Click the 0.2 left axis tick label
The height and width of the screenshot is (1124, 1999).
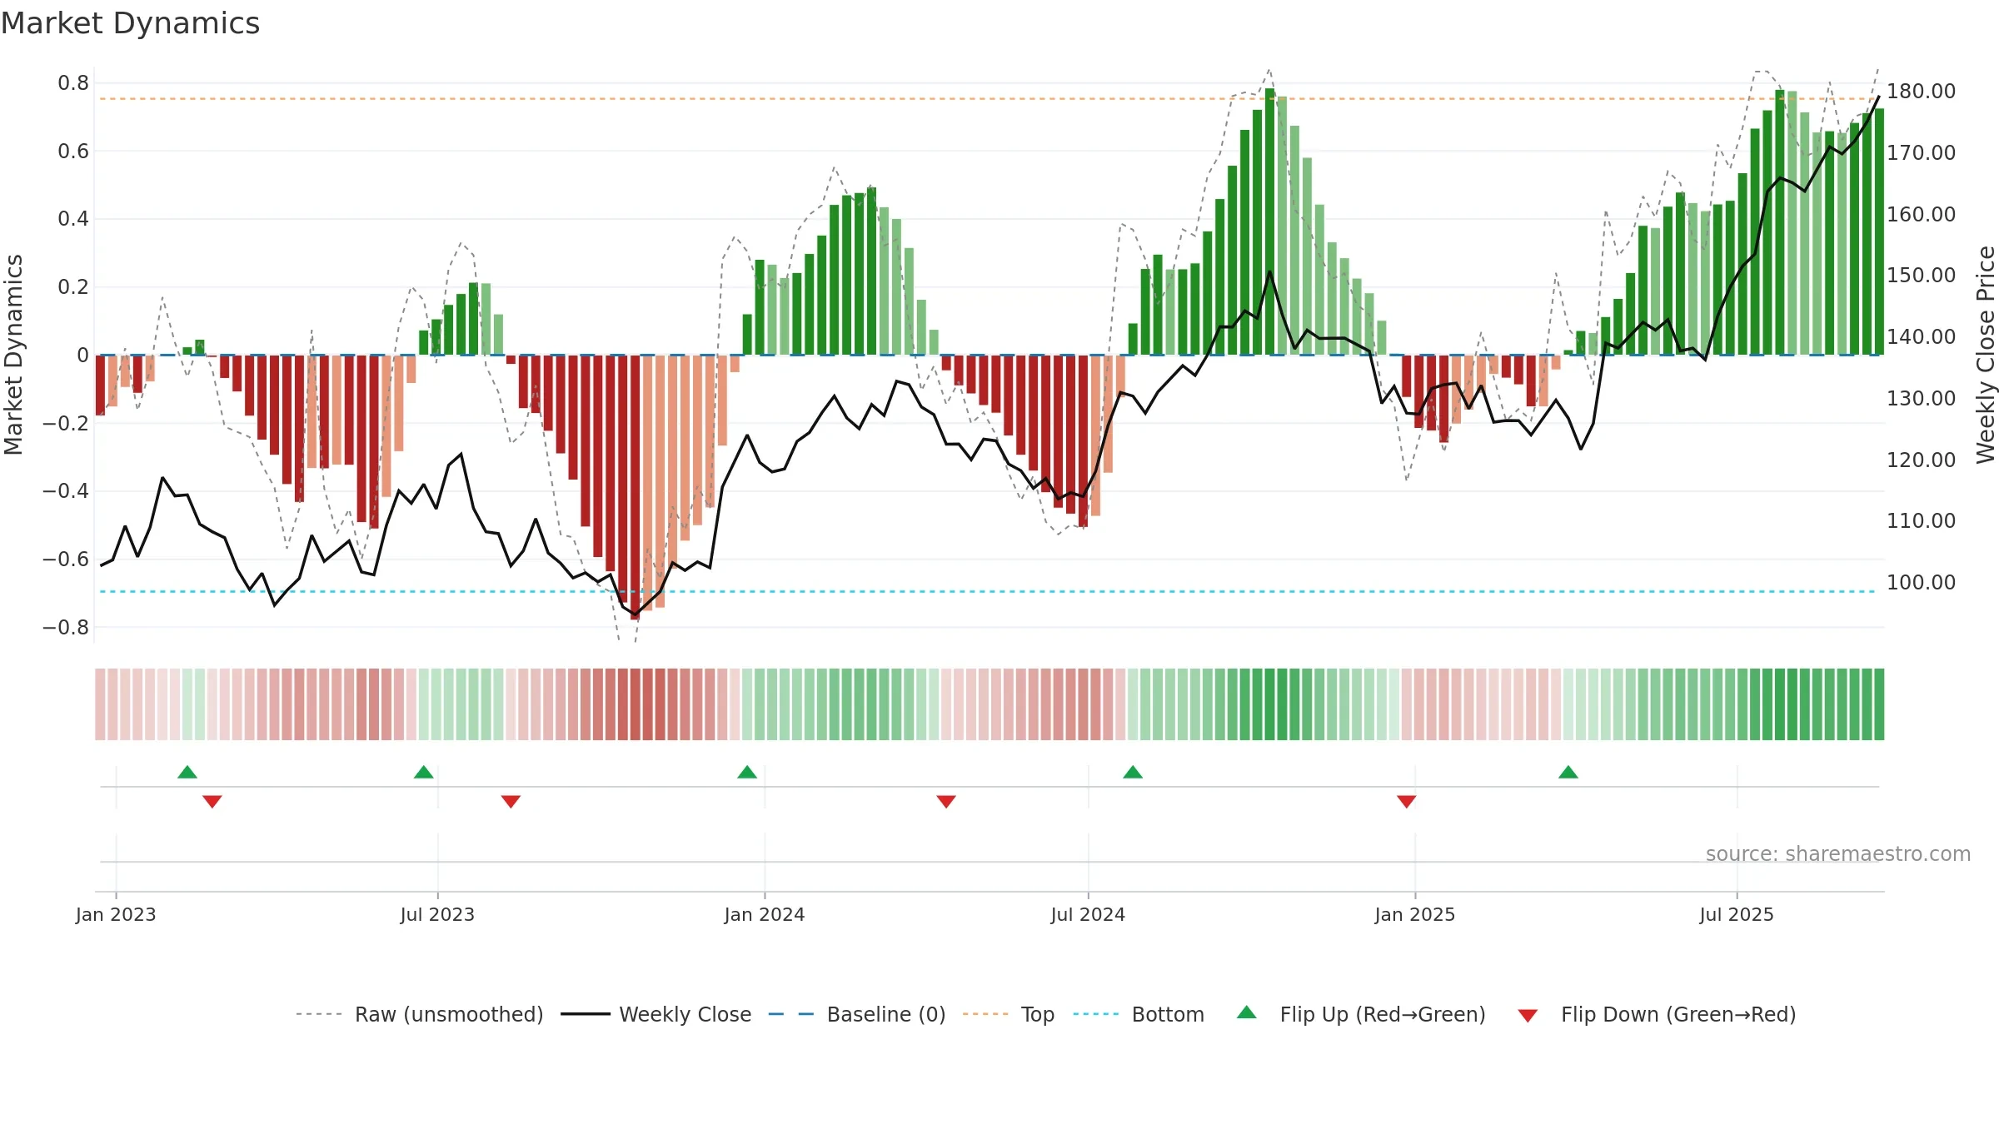click(73, 287)
